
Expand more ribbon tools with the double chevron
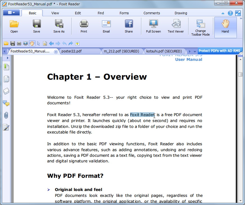[x=241, y=19]
